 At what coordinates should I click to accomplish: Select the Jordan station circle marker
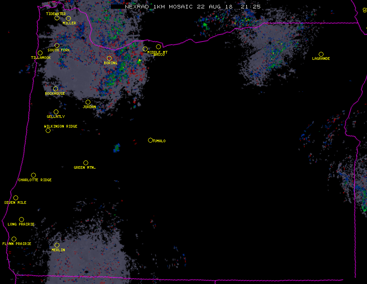click(x=88, y=102)
